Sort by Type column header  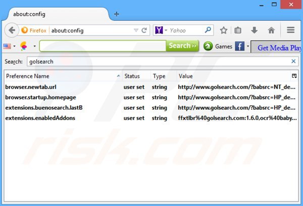(164, 76)
